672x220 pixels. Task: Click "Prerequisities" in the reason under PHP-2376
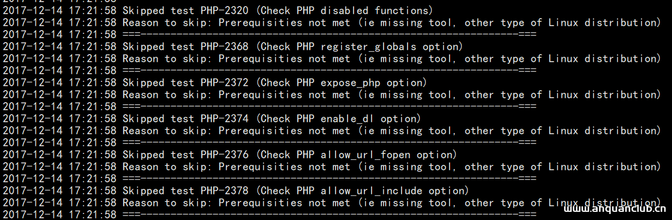click(260, 167)
